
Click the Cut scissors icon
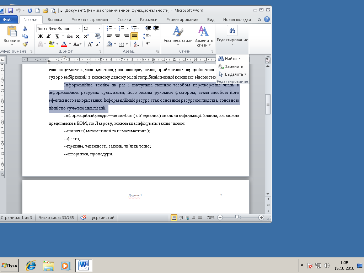coord(25,28)
